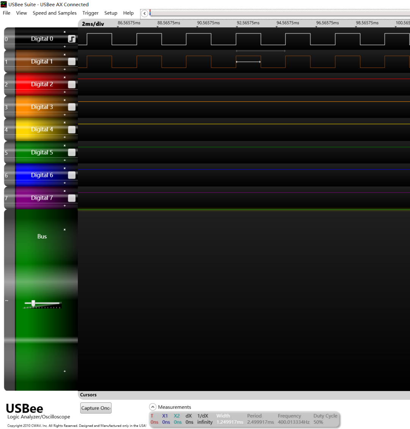Remove the Digital 2 channel with its x icon
The height and width of the screenshot is (429, 410).
click(65, 77)
